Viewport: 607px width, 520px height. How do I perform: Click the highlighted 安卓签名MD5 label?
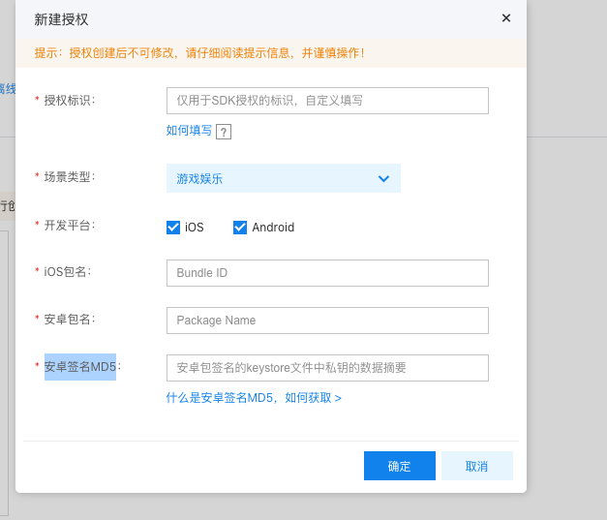click(x=80, y=367)
